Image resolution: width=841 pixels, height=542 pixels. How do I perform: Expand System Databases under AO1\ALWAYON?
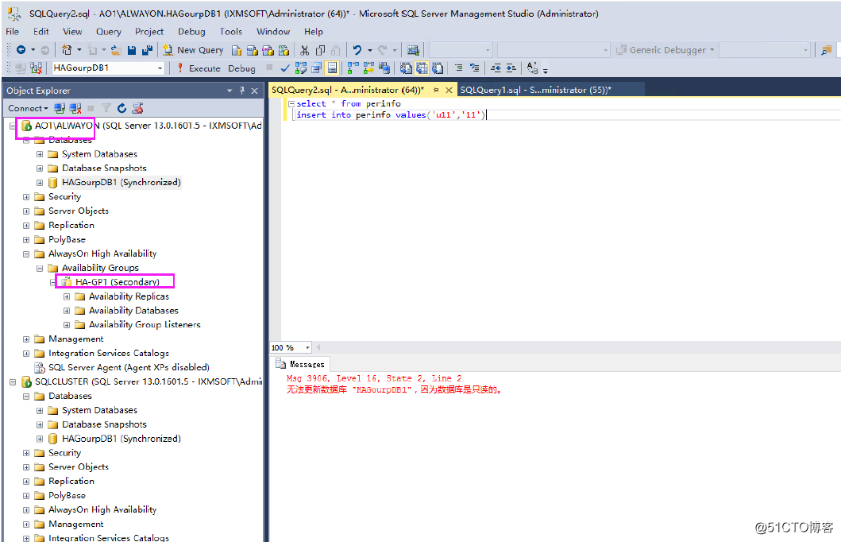40,154
